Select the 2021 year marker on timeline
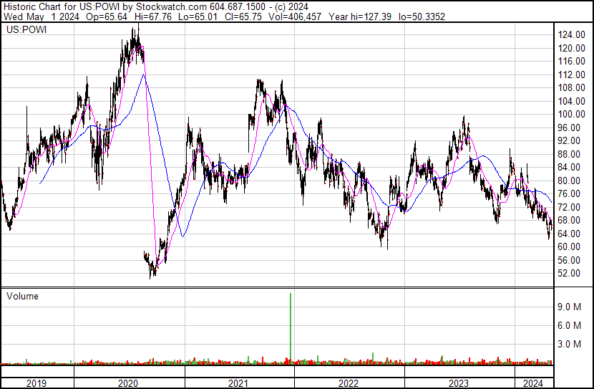Viewport: 594px width, 389px height. point(238,383)
